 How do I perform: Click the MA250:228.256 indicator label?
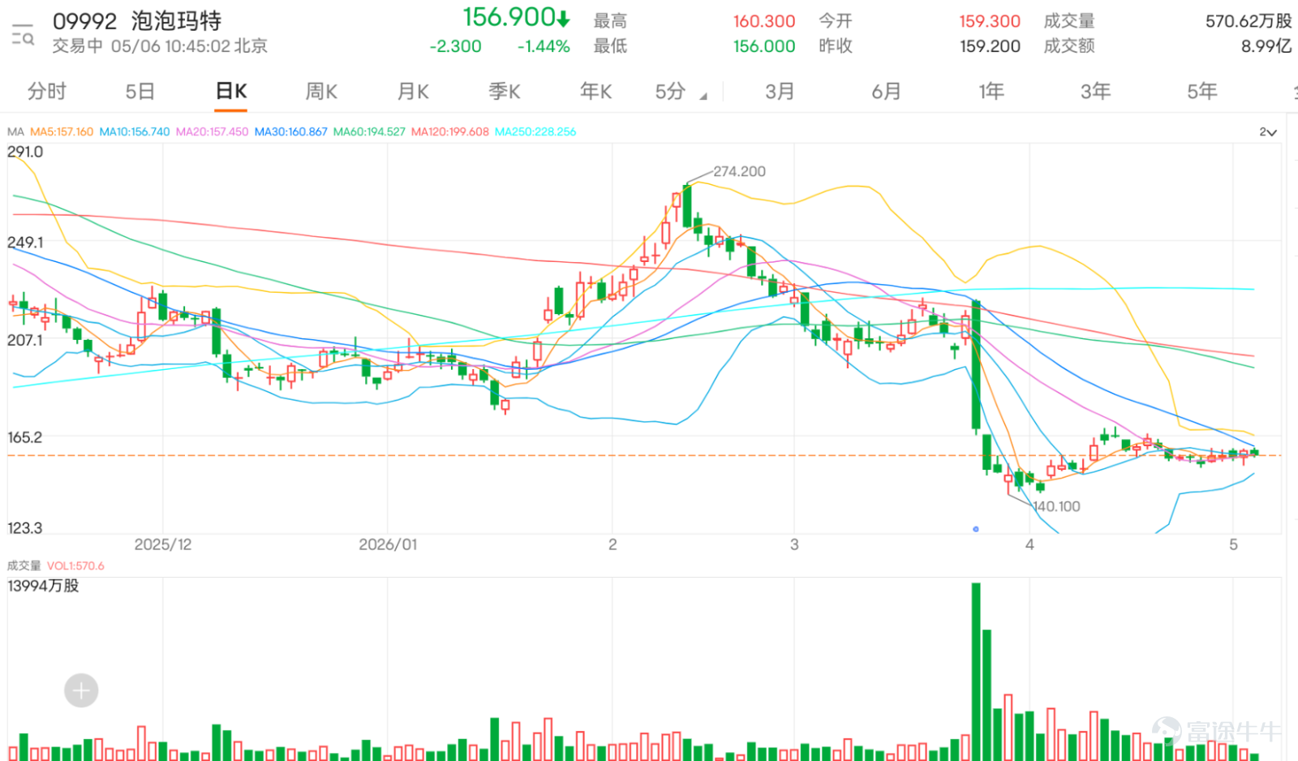tap(535, 131)
